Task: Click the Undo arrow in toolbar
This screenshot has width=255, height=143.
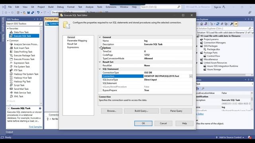Action: coord(38,12)
